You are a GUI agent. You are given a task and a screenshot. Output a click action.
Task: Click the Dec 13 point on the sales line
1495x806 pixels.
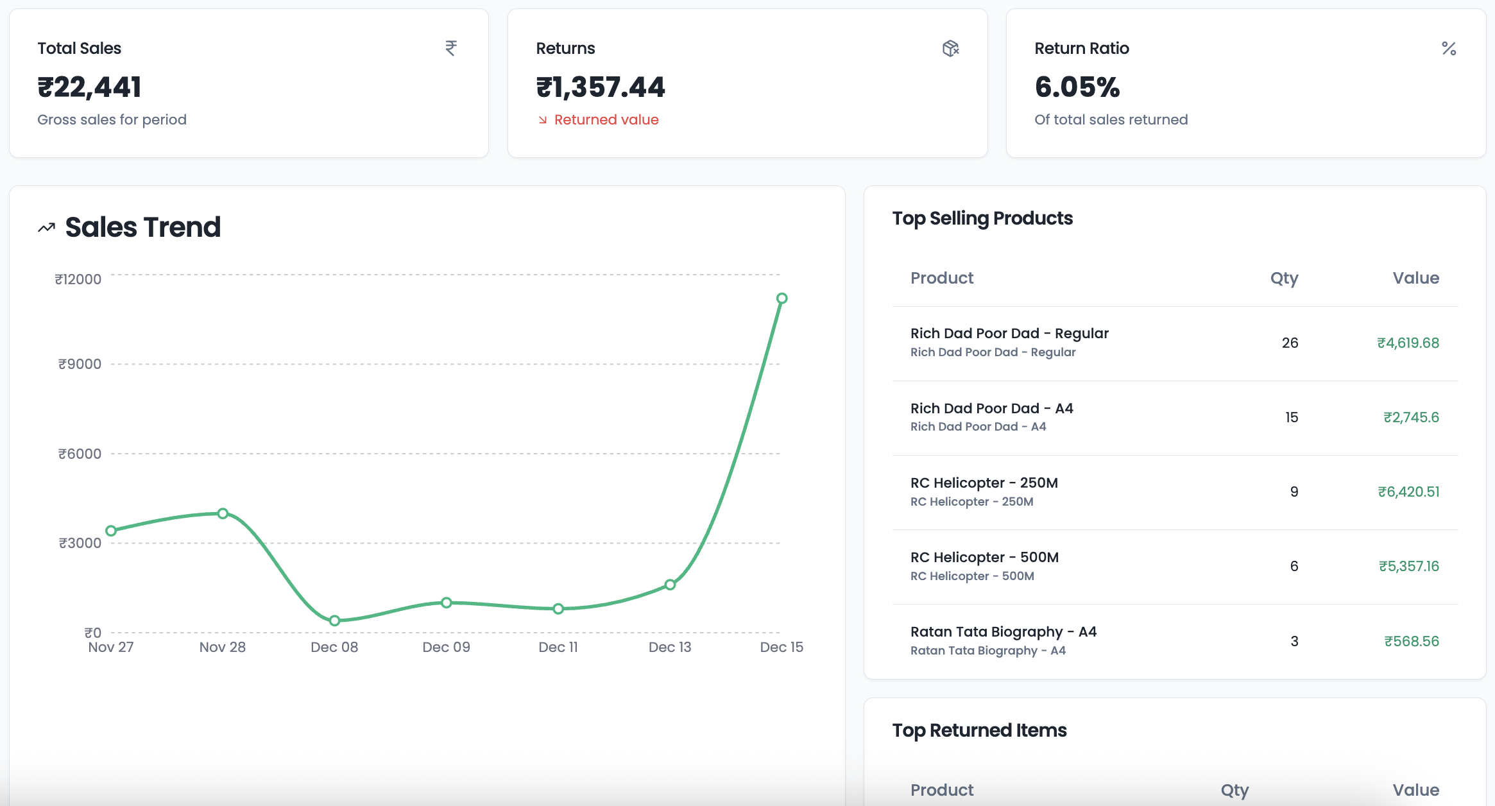point(670,585)
